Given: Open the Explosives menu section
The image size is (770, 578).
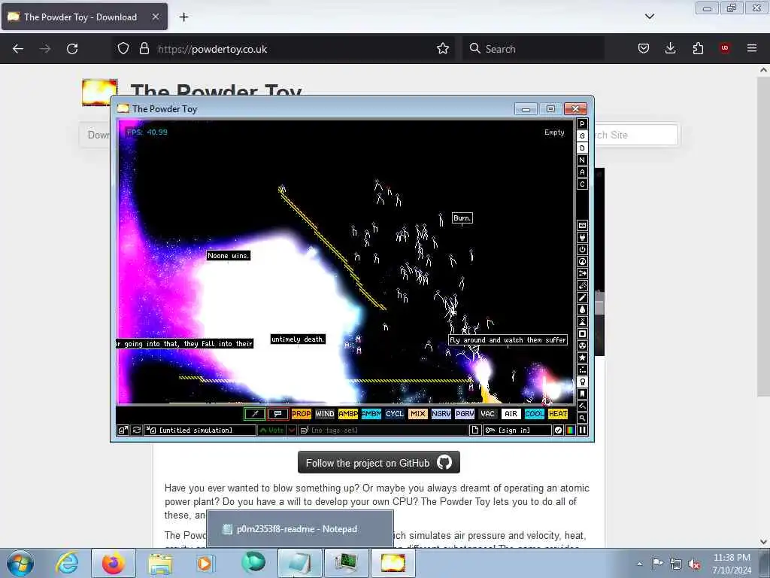Looking at the screenshot, I should 582,285.
